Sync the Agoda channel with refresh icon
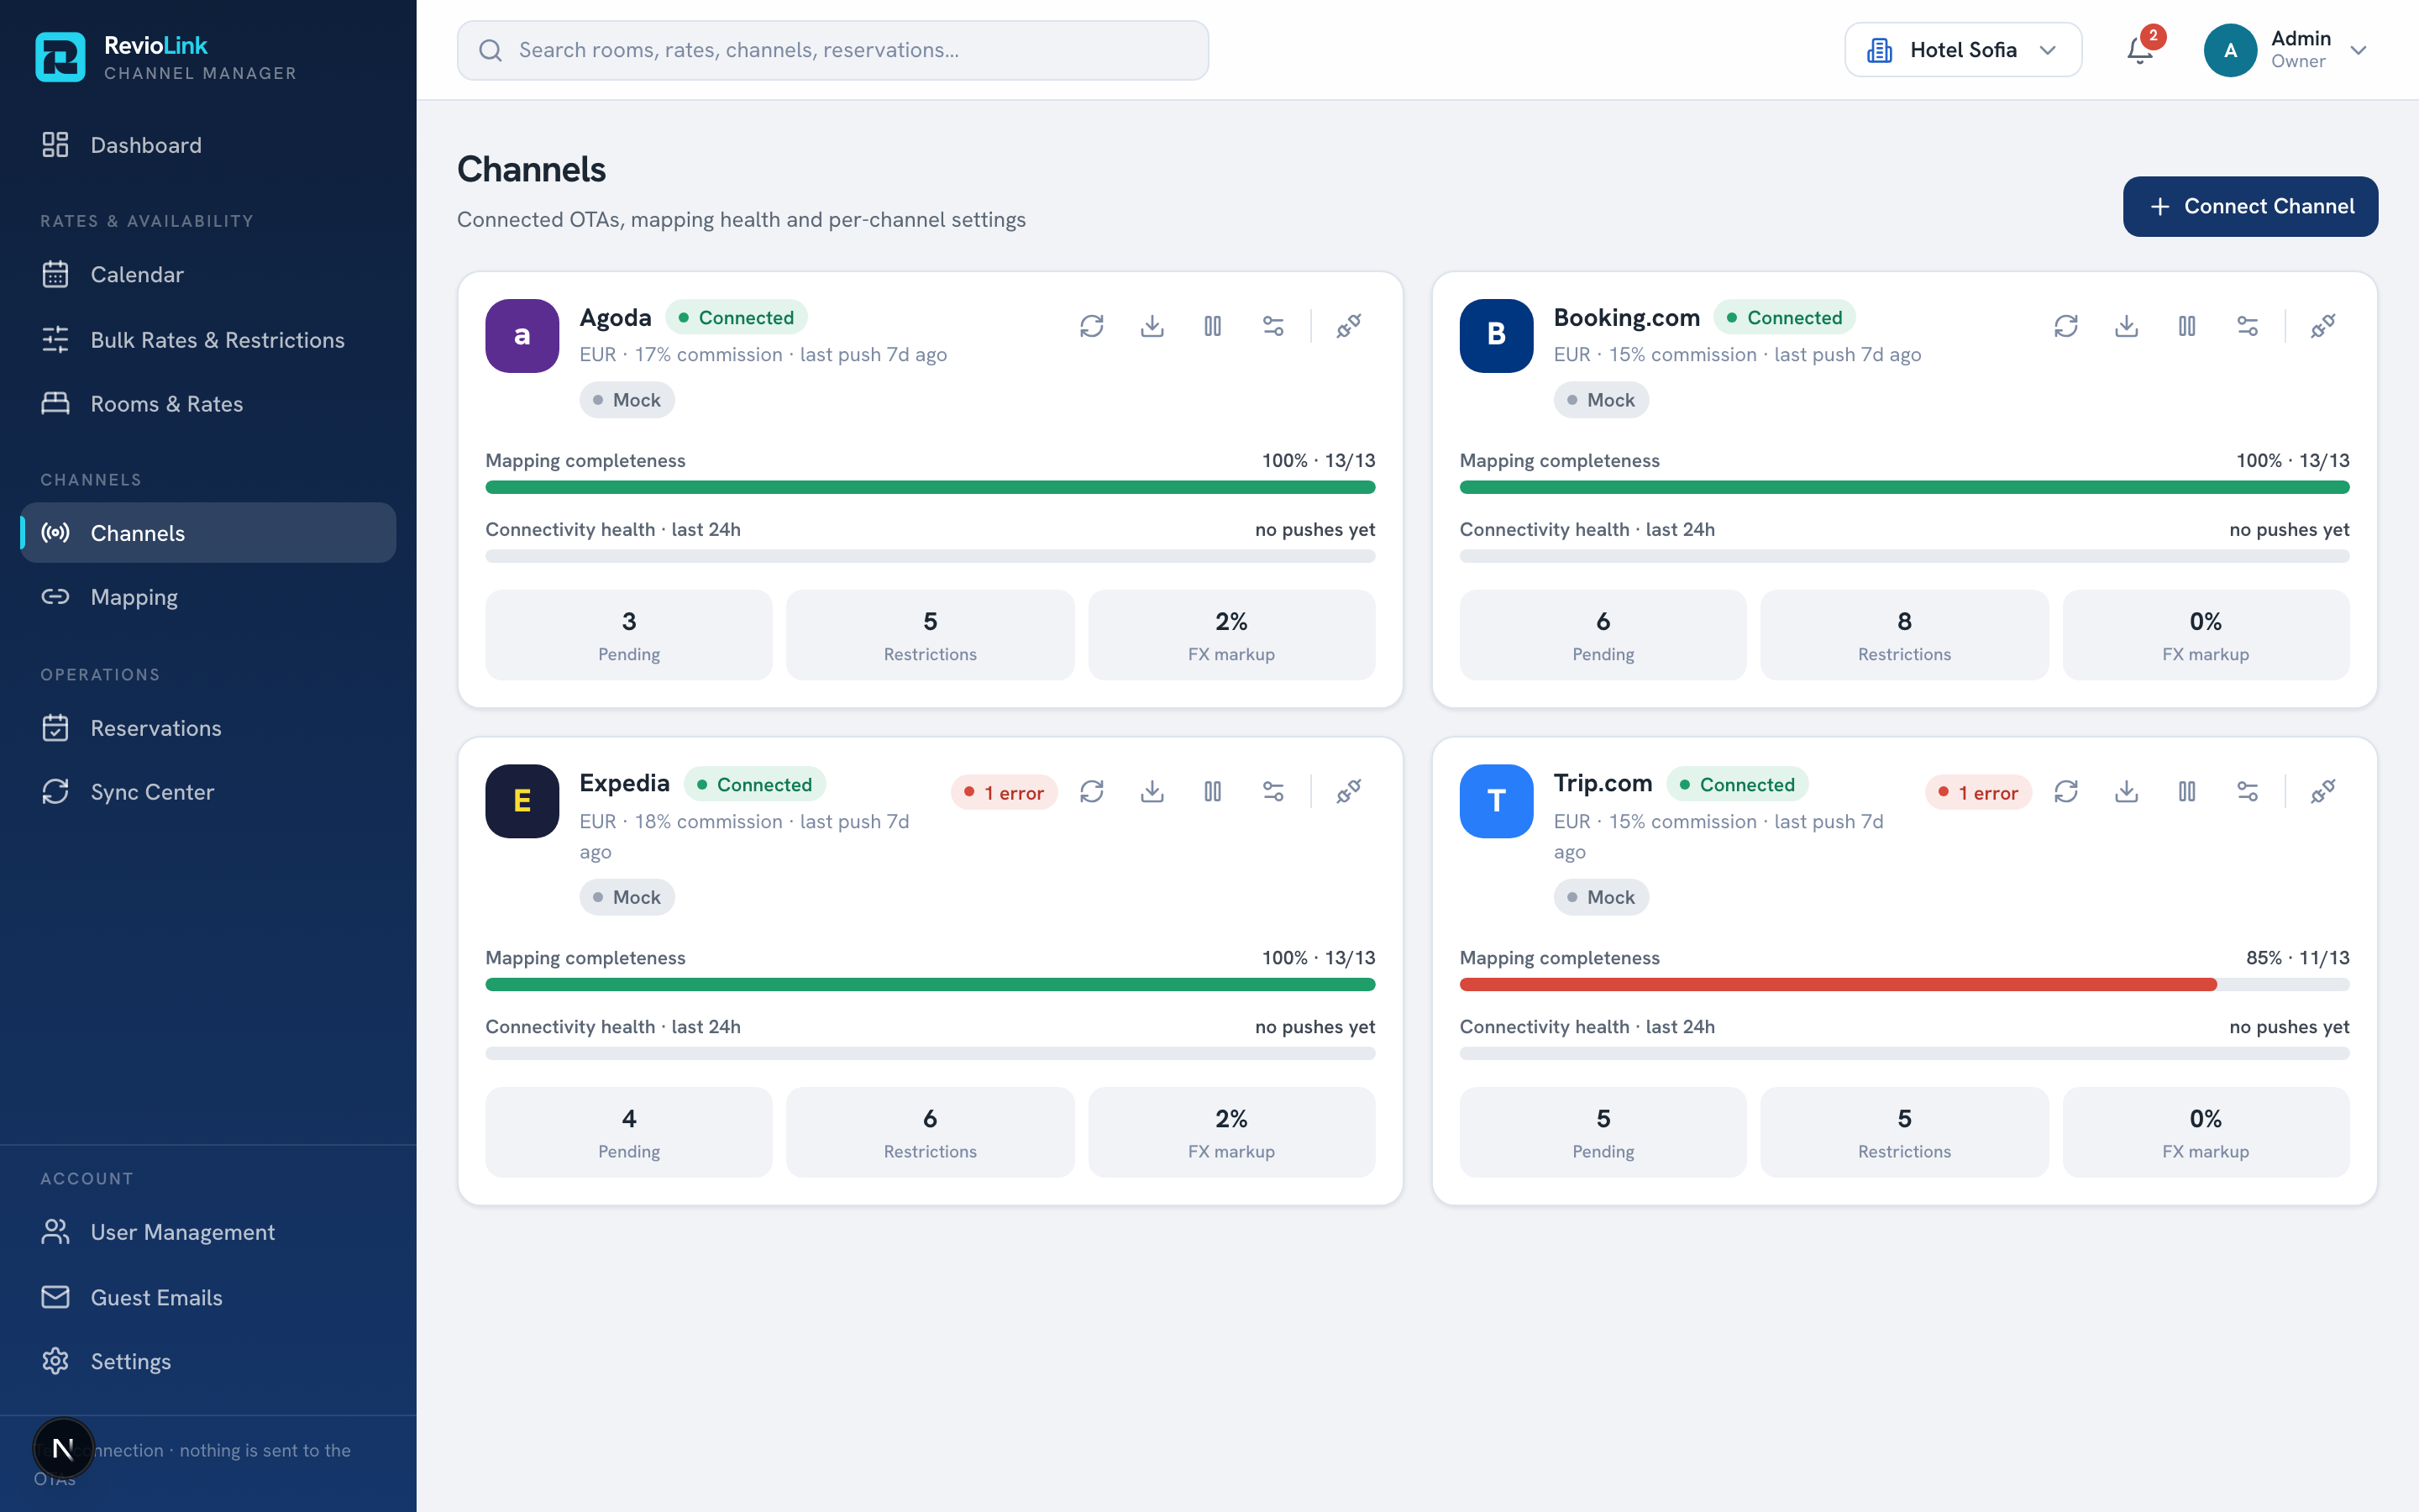The image size is (2419, 1512). click(x=1092, y=326)
